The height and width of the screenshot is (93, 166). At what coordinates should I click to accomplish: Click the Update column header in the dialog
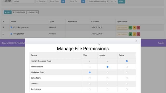pos(102,55)
